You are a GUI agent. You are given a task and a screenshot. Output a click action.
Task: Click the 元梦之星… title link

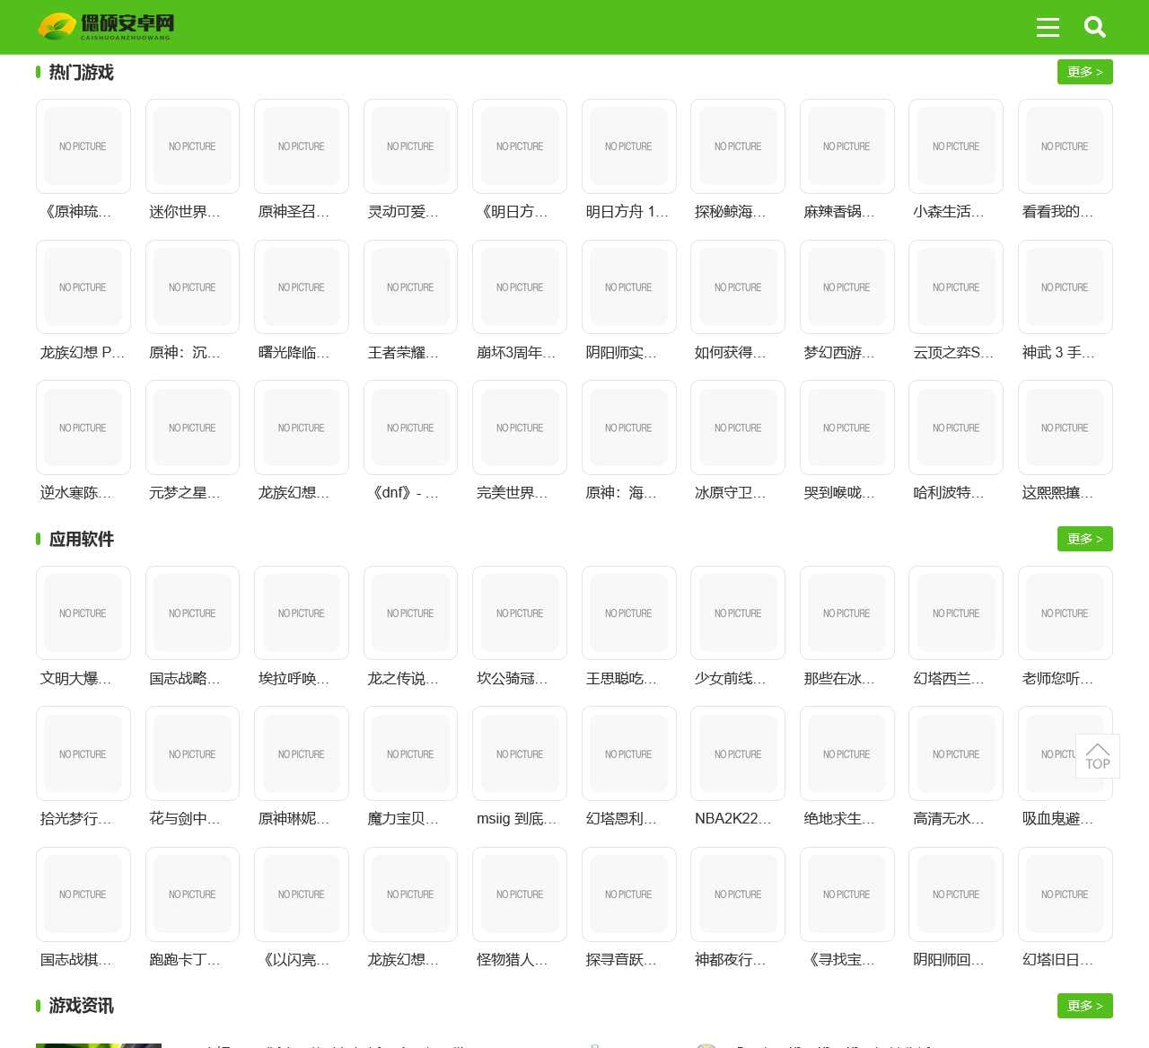(185, 493)
